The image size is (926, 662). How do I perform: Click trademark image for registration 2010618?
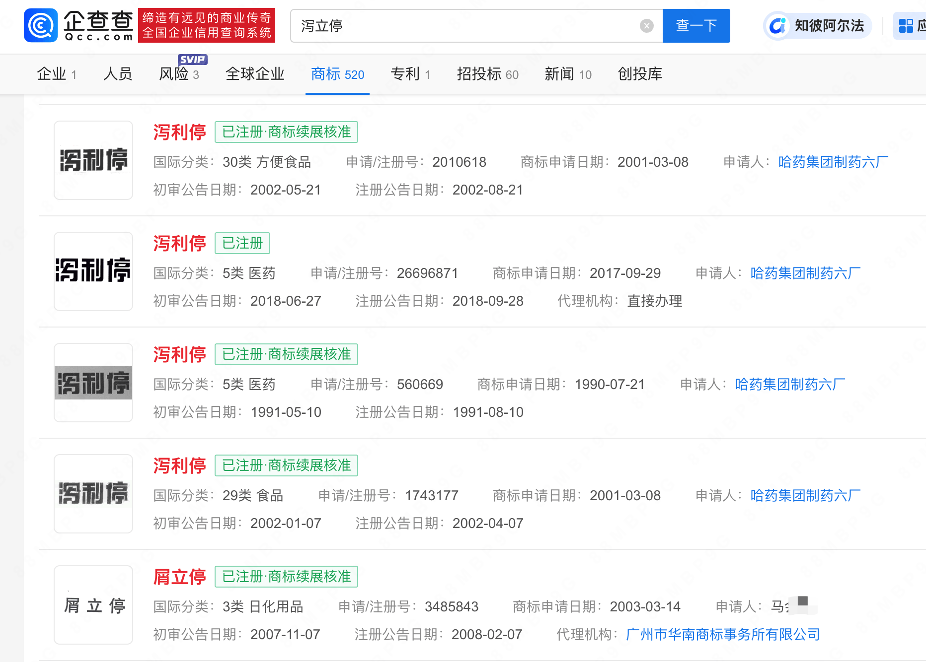(93, 160)
